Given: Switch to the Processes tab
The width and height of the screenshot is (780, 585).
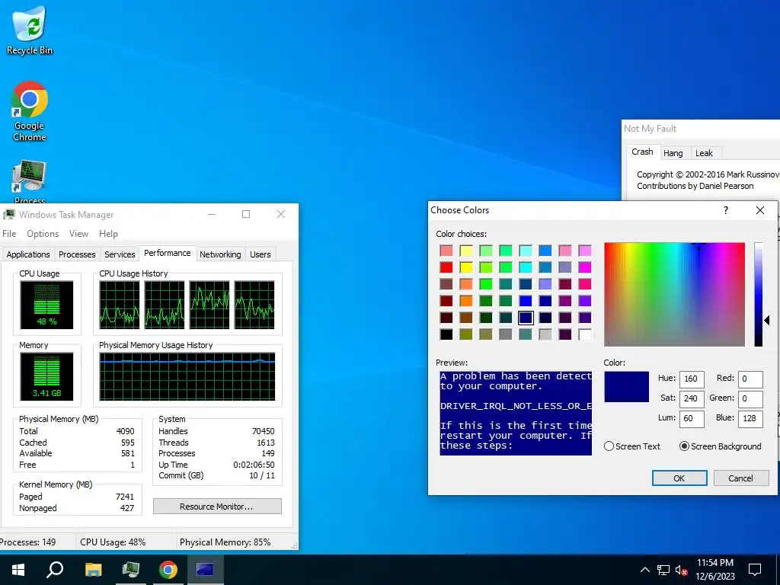Looking at the screenshot, I should [77, 254].
